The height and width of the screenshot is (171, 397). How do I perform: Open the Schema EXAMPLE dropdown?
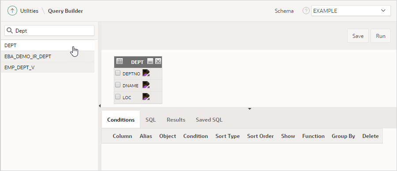coord(351,11)
